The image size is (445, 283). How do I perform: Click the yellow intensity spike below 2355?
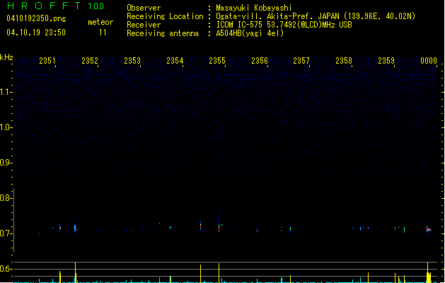coord(219,273)
